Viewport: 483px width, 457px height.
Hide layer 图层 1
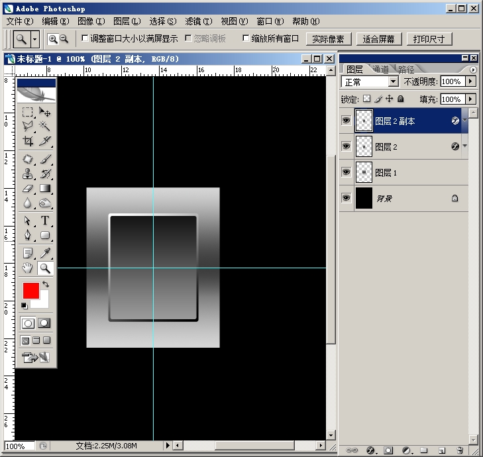click(347, 172)
